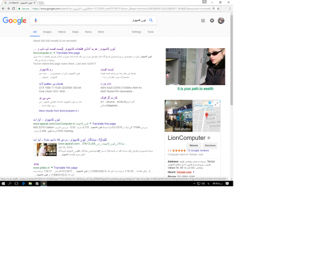Click Translate this page for lioncomputer.ir

pyautogui.click(x=68, y=53)
